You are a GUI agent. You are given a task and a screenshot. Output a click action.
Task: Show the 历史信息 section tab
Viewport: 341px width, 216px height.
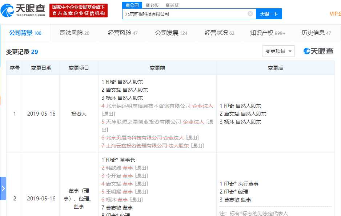[x=316, y=33]
